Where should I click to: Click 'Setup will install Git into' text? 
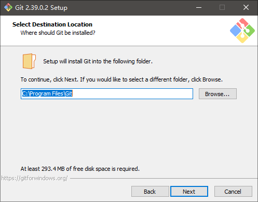[x=98, y=61]
